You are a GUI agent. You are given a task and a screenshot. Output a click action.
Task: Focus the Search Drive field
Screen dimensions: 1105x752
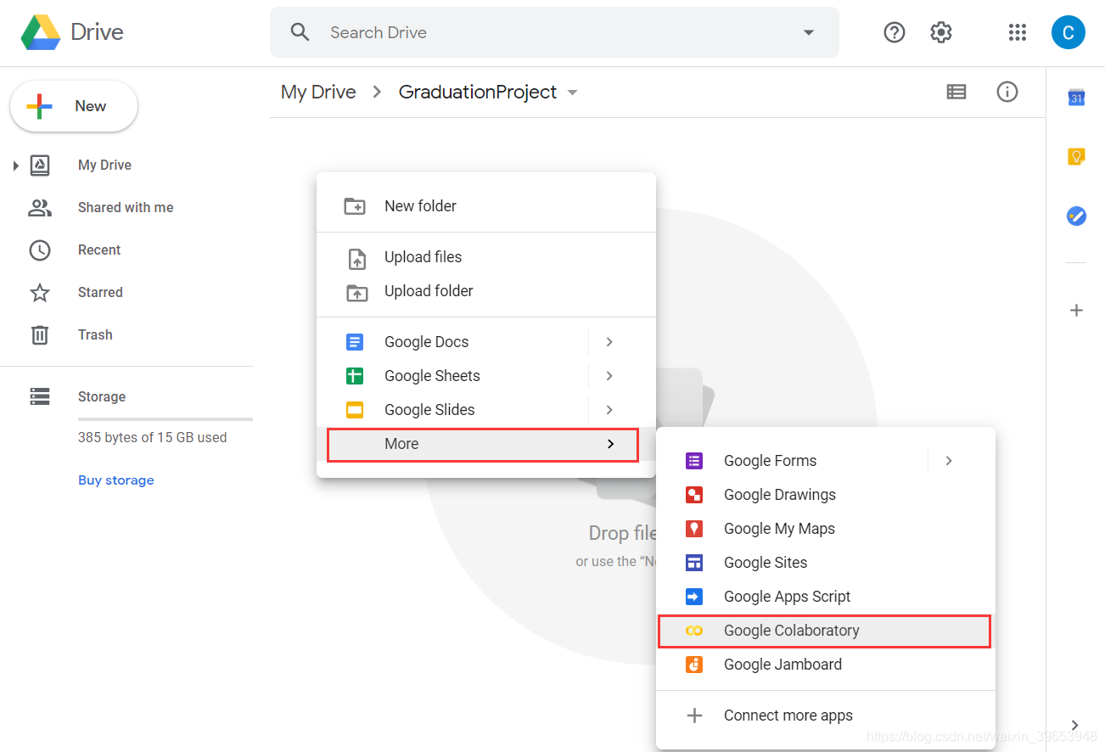[x=554, y=32]
